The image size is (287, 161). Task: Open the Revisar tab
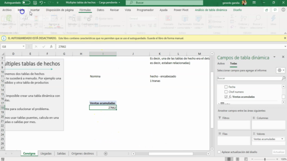(114, 10)
